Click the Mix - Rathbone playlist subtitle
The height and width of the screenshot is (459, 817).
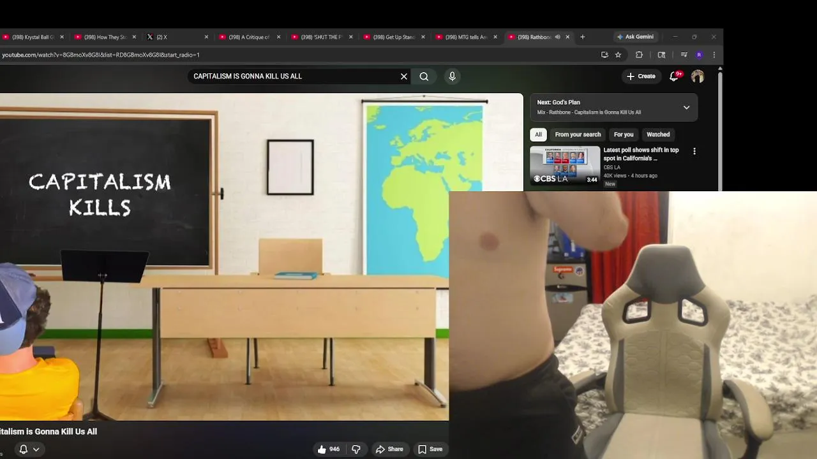pos(589,112)
